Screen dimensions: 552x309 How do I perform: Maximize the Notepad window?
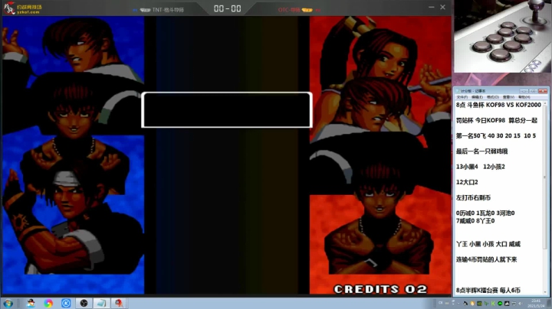click(x=534, y=91)
